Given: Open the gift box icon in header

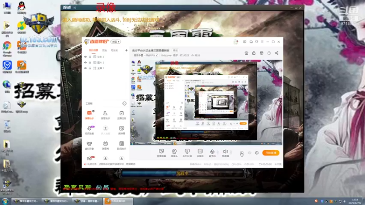Looking at the screenshot, I should click(x=246, y=53).
